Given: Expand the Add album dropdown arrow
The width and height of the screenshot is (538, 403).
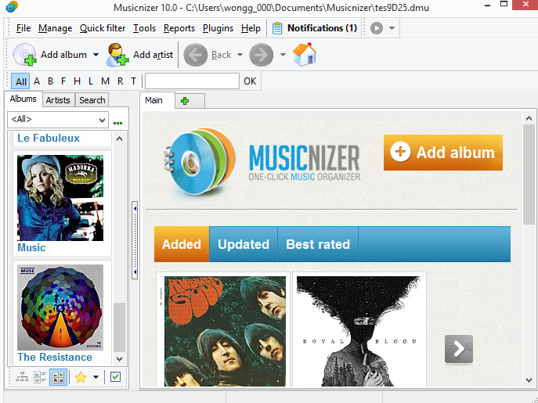Looking at the screenshot, I should pos(96,55).
